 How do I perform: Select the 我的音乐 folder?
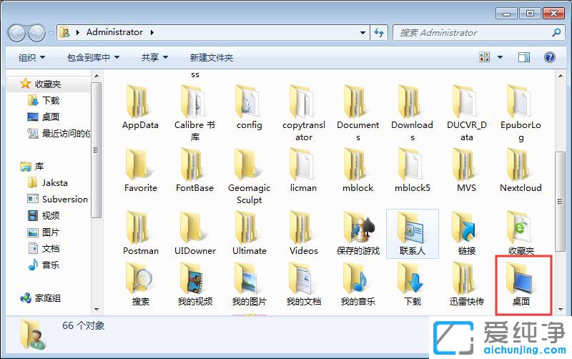[358, 285]
